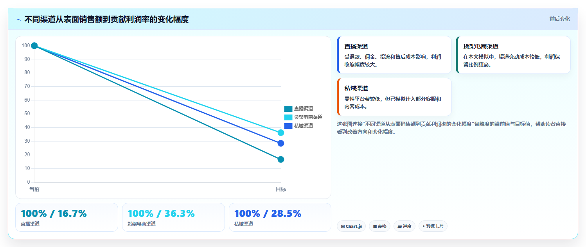Select the 100% / 16.7% stat card

pos(67,217)
